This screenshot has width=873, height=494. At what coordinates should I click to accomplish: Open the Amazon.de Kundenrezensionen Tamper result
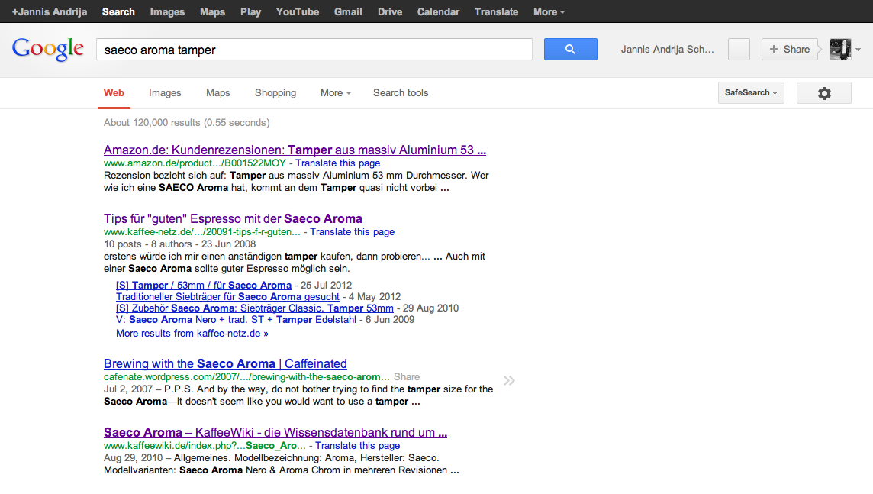point(295,150)
